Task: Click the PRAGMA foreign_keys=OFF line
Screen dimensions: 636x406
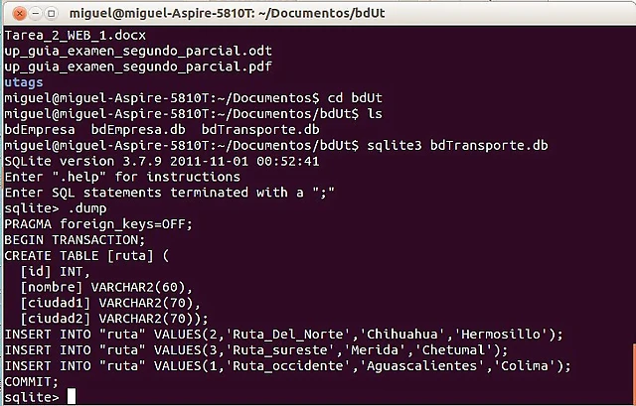Action: click(98, 224)
